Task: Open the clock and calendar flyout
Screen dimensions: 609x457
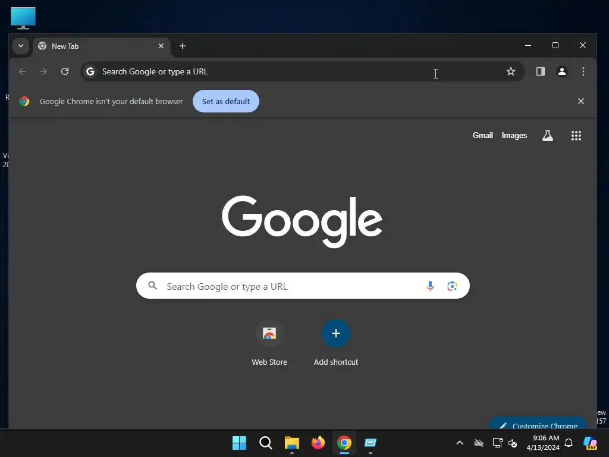Action: (x=542, y=443)
